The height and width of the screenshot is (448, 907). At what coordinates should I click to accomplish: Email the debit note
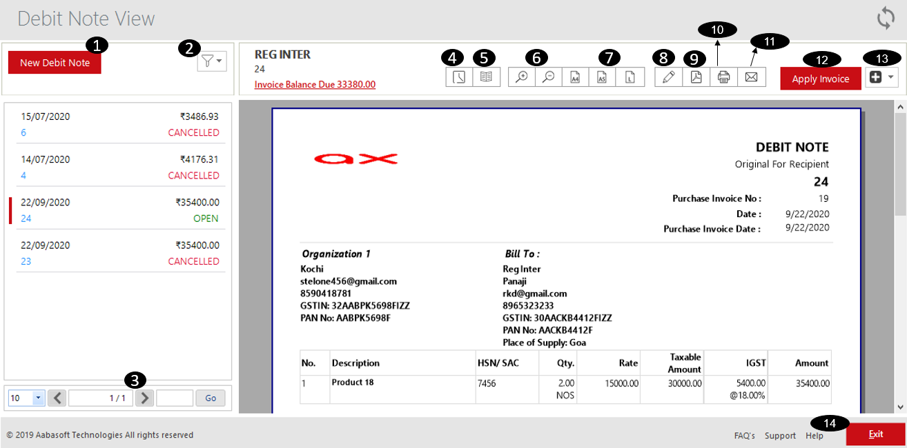click(751, 77)
